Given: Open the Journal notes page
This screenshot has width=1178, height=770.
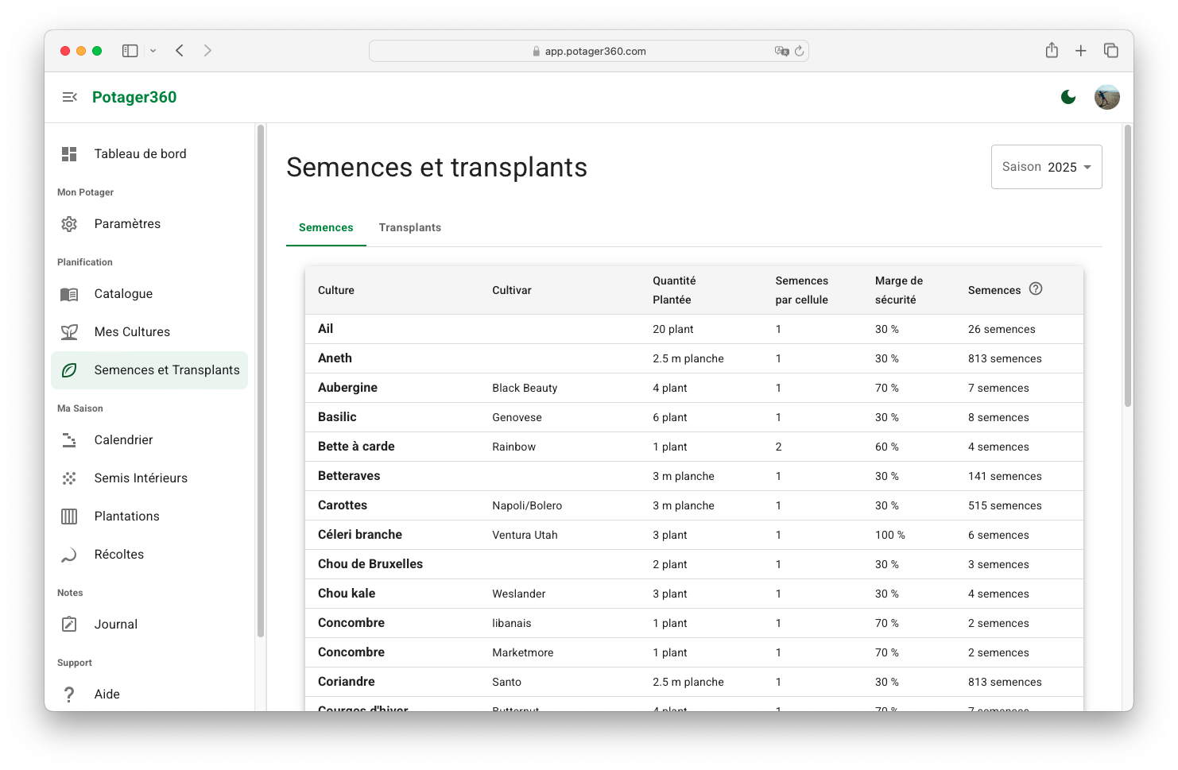Looking at the screenshot, I should (115, 625).
